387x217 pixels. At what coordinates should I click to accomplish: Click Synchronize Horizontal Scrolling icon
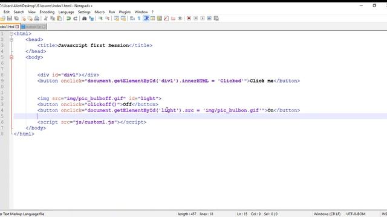pyautogui.click(x=123, y=19)
